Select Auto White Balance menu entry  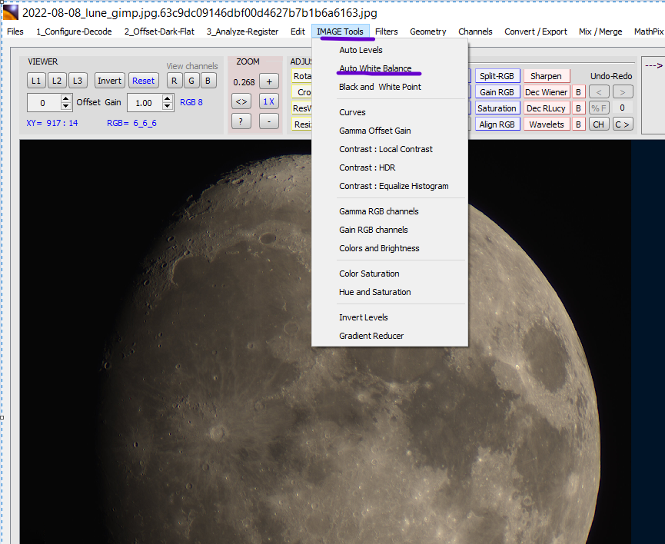coord(375,68)
